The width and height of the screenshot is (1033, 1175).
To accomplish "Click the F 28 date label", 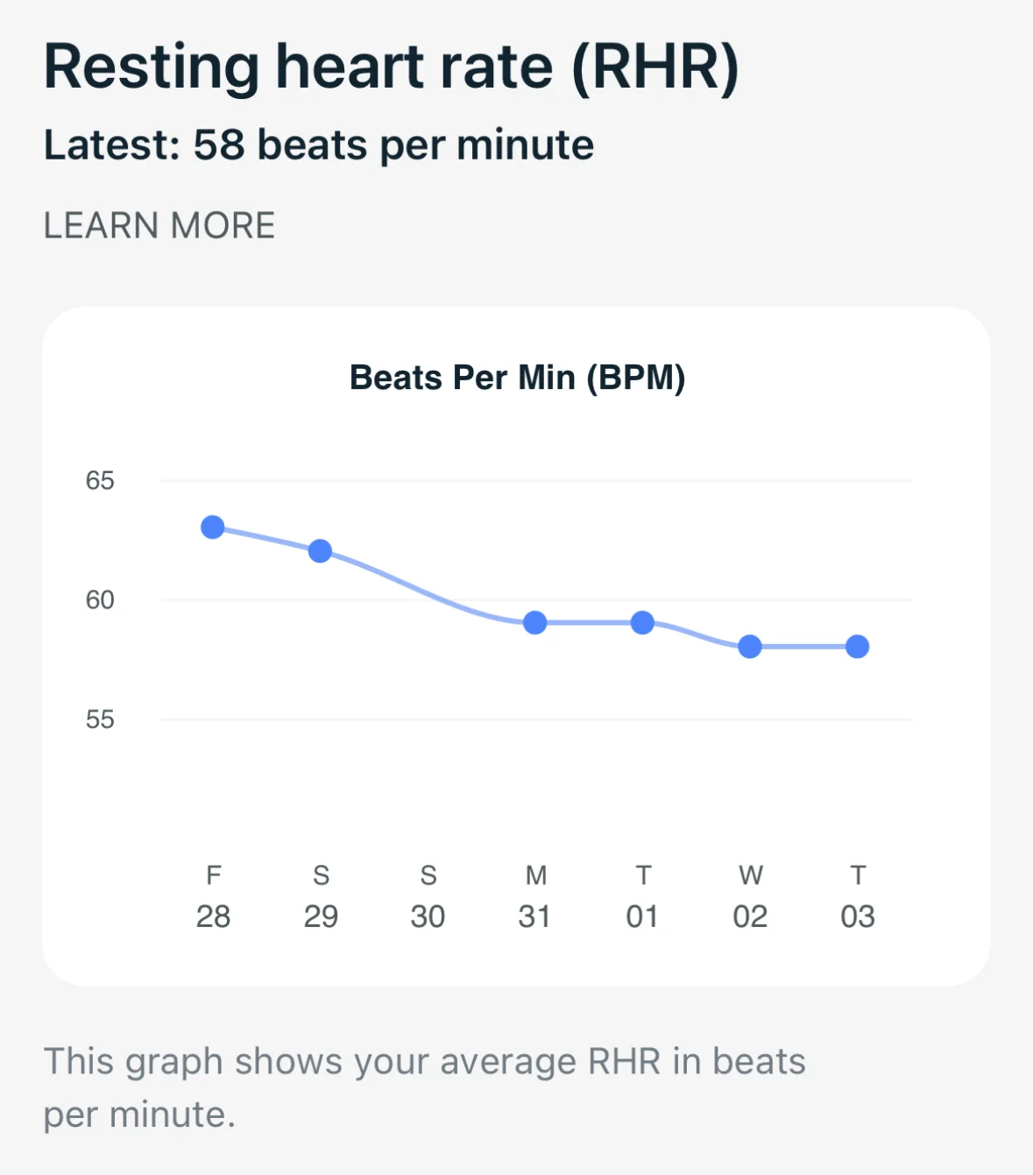I will 213,896.
